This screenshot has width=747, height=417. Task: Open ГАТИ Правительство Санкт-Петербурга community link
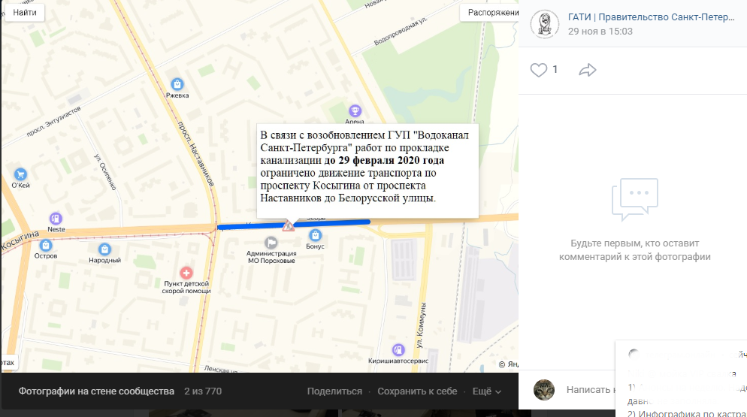tap(652, 17)
